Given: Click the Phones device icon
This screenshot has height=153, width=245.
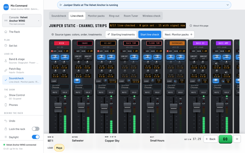Looking at the screenshot, I should coord(6,105).
